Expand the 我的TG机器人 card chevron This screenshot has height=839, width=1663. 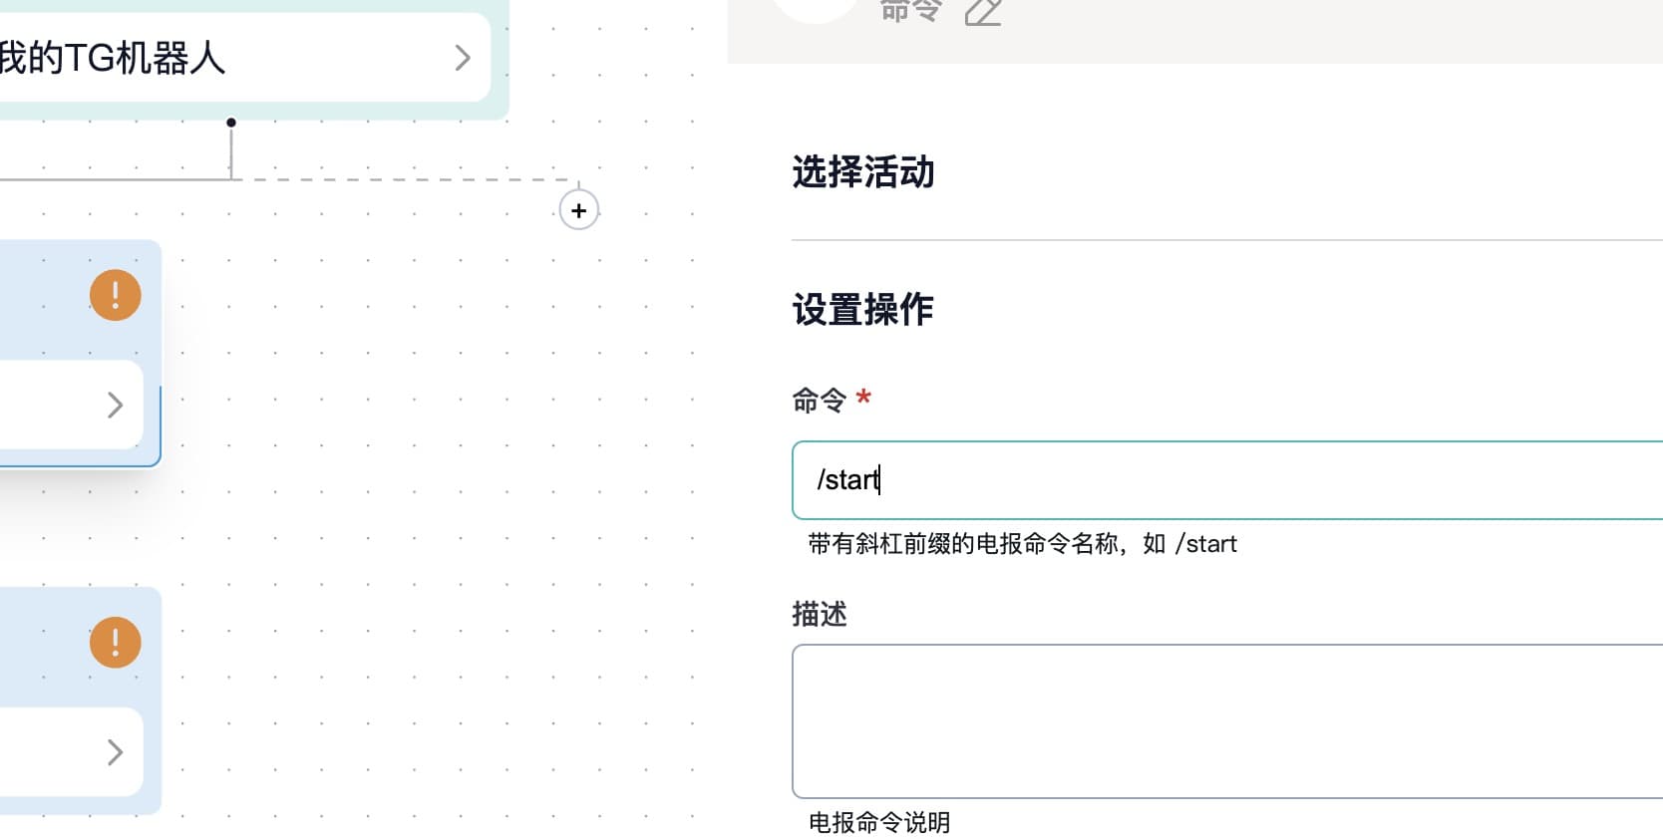[x=462, y=58]
